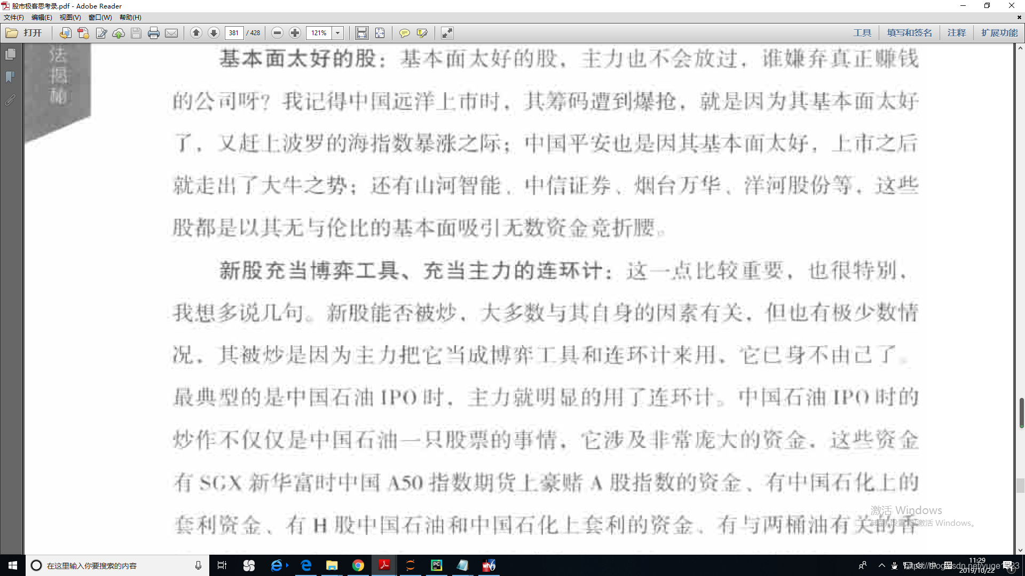Click the Save (floppy disk) icon
Viewport: 1025px width, 576px height.
pos(136,33)
